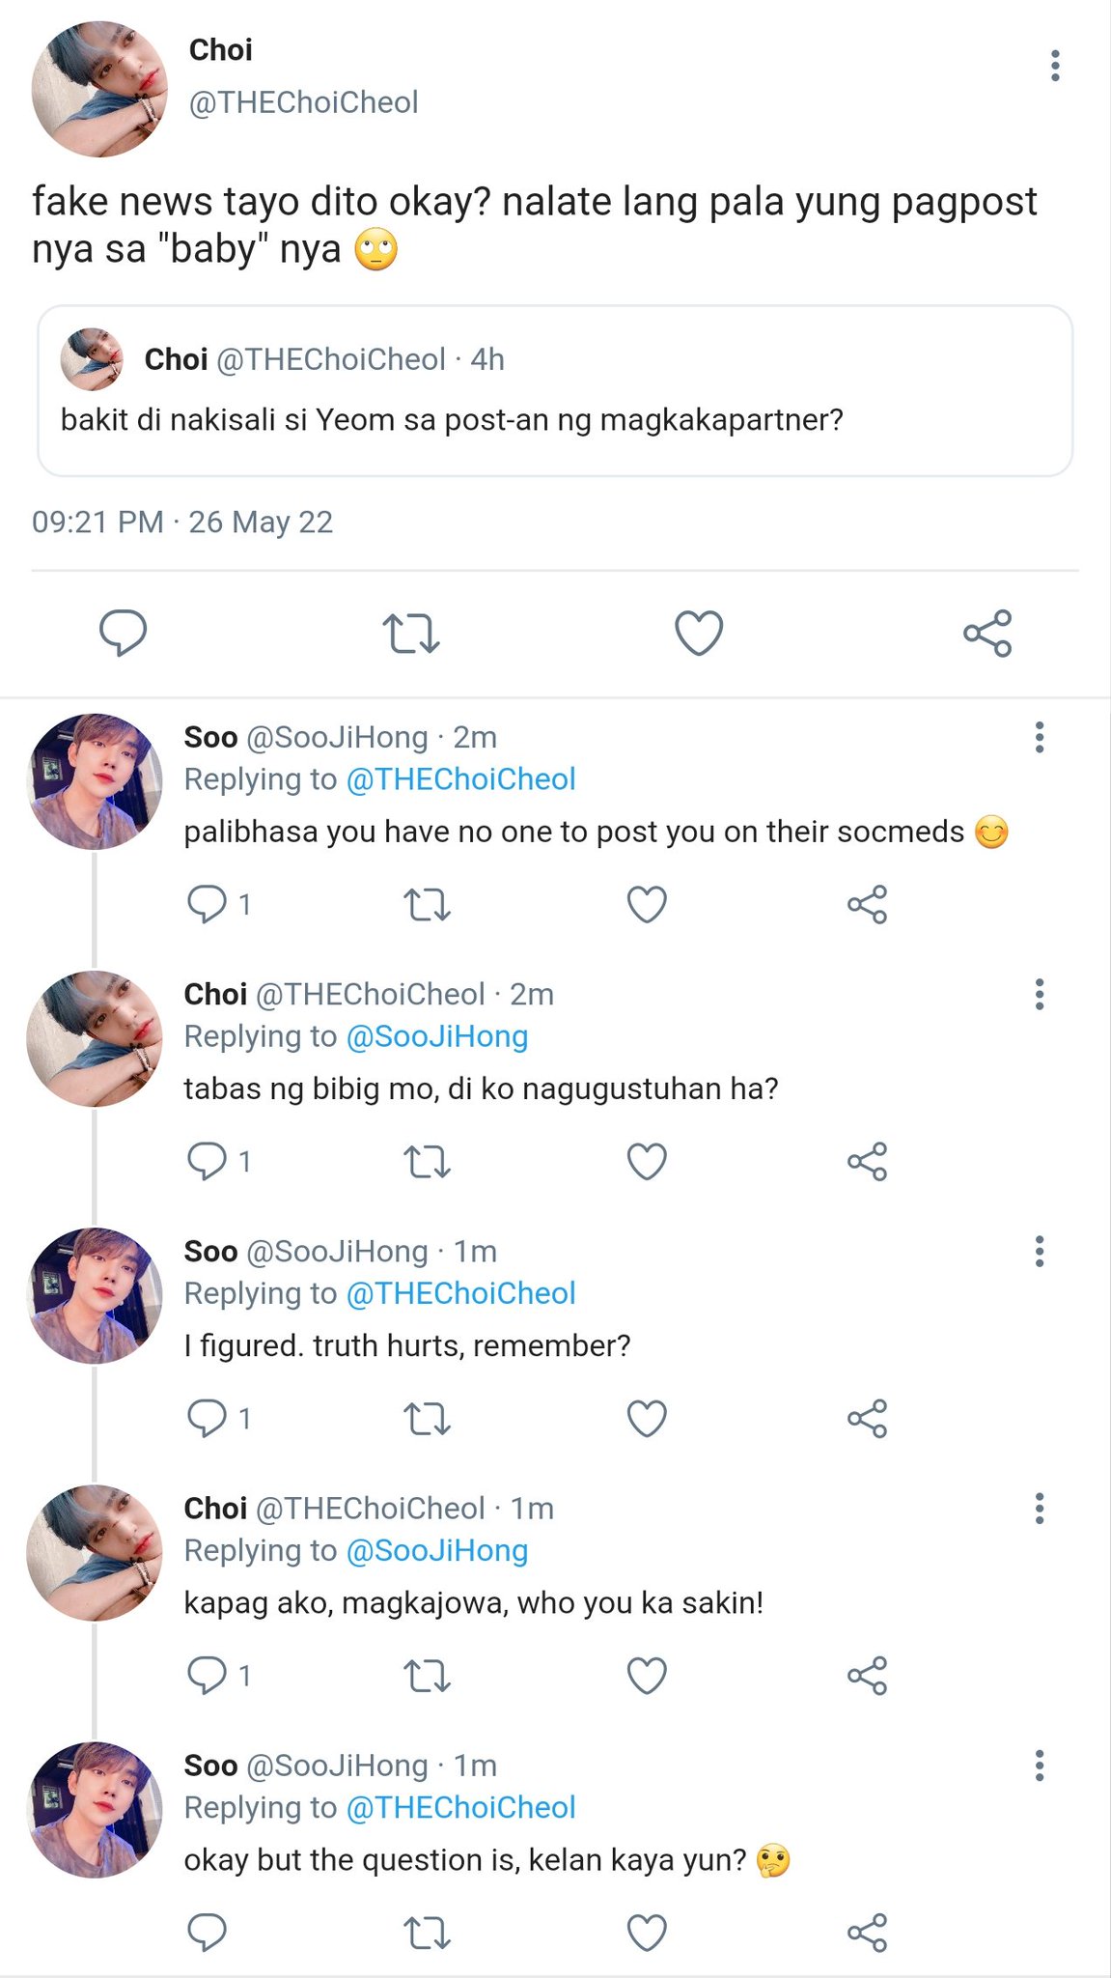Screen dimensions: 1111x1978
Task: Open @SooJiHong mention in 'tabas ng bibig' reply
Action: (x=436, y=1035)
